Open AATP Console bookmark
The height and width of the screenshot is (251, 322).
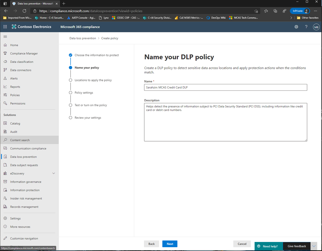81,18
